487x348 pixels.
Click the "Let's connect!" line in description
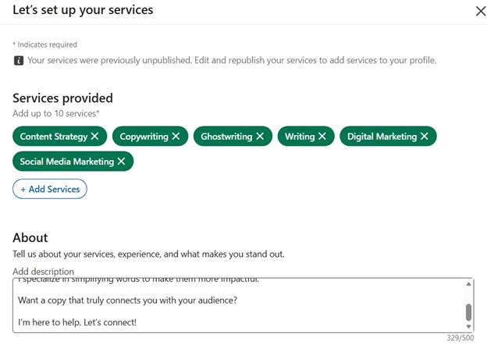77,322
